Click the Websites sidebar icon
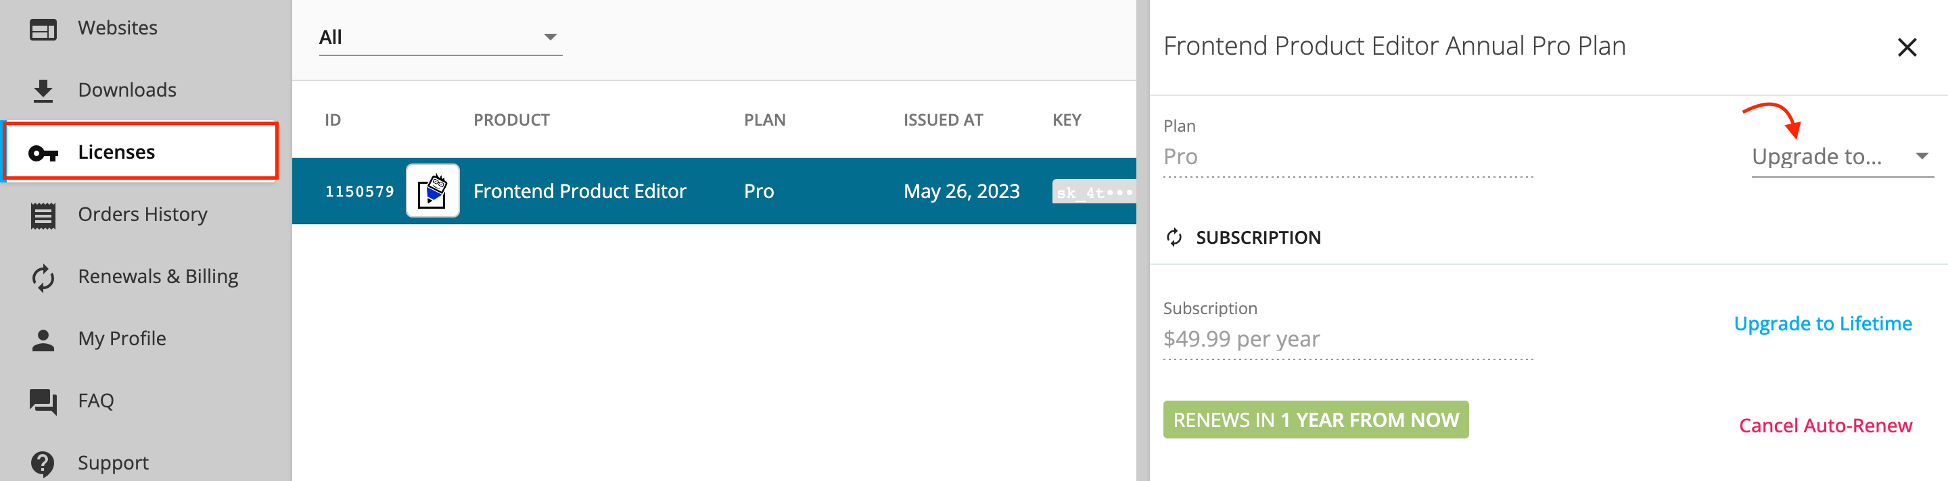 point(43,30)
